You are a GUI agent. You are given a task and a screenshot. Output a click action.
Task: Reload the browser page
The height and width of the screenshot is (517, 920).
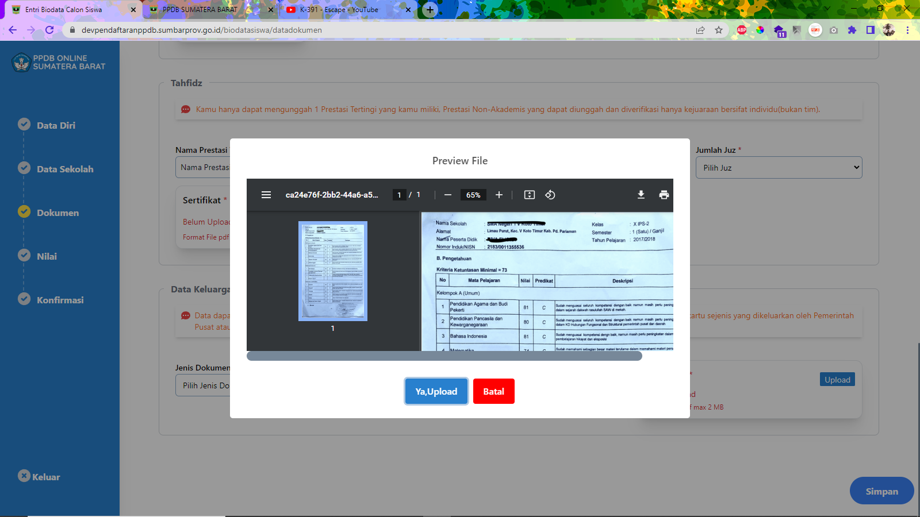[x=49, y=30]
